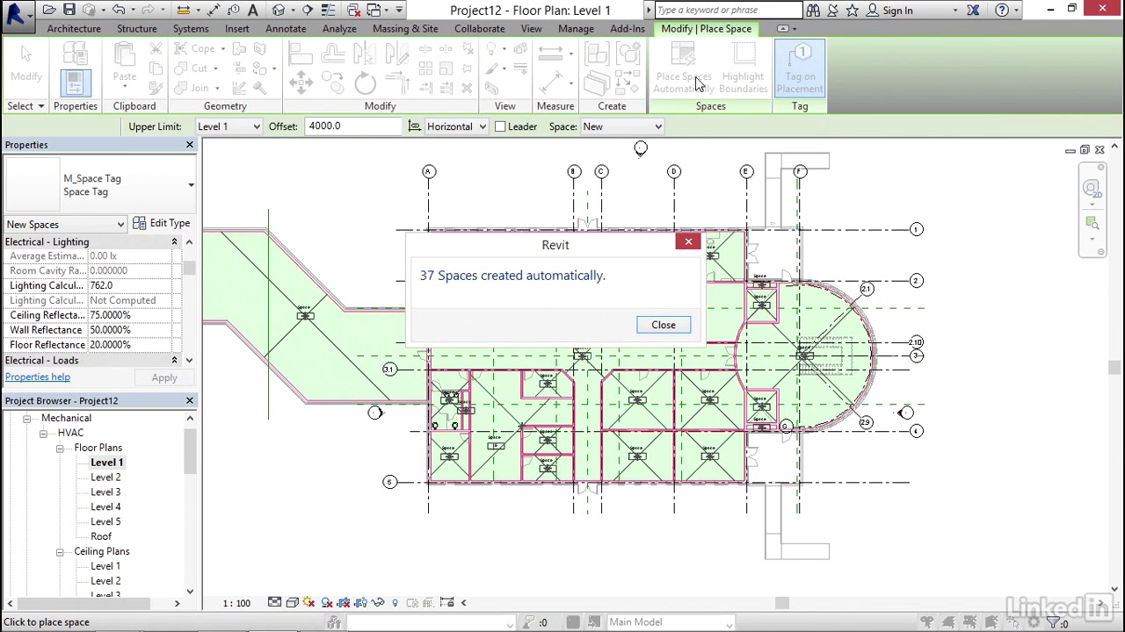Collapse the Electrical - Loads section
Viewport: 1125px width, 632px height.
pos(174,360)
